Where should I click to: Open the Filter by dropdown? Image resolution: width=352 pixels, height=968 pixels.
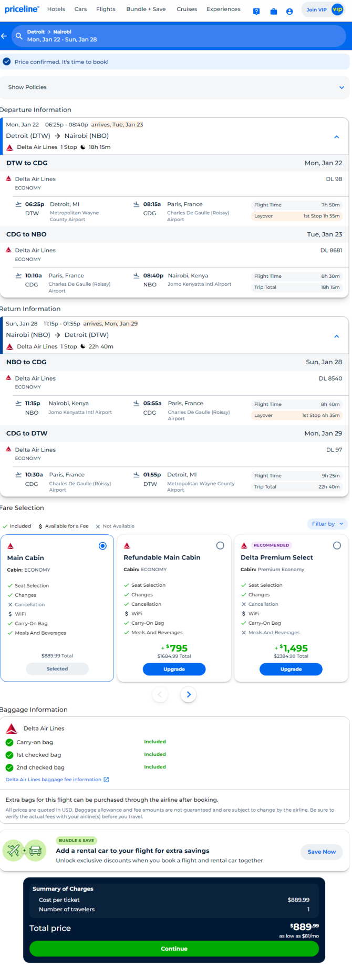[x=327, y=524]
